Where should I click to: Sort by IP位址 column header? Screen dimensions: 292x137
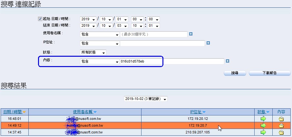[x=198, y=112]
